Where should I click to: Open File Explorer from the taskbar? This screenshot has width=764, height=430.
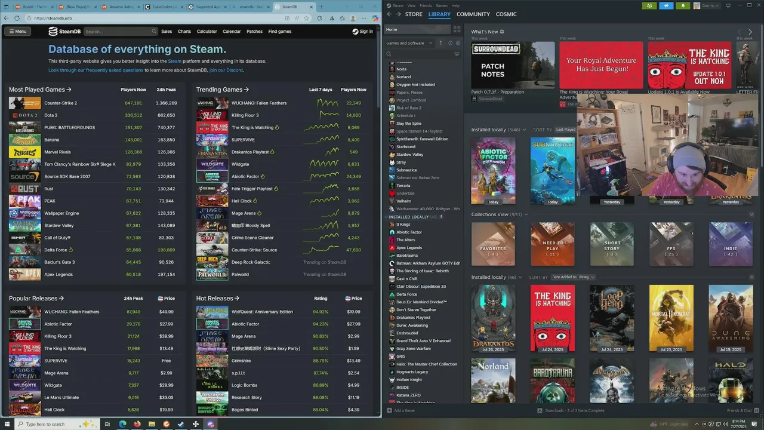point(152,424)
